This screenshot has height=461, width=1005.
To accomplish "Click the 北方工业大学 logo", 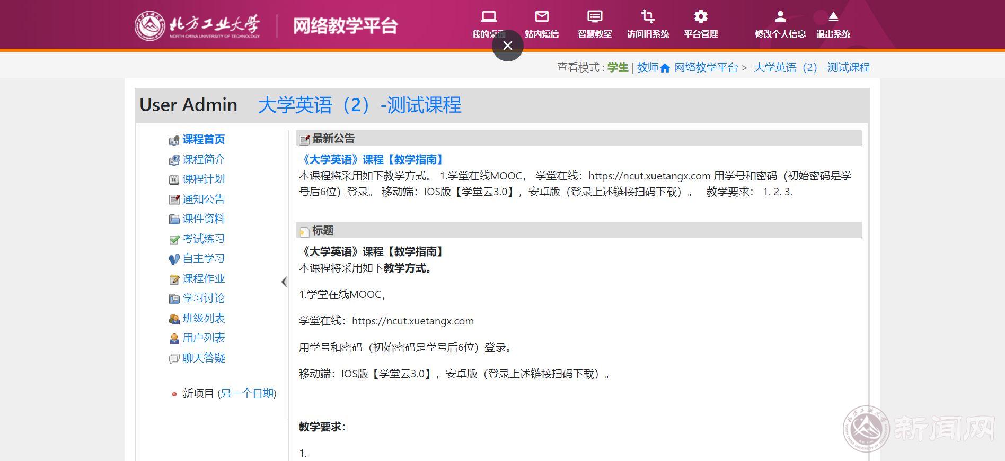I will point(197,25).
